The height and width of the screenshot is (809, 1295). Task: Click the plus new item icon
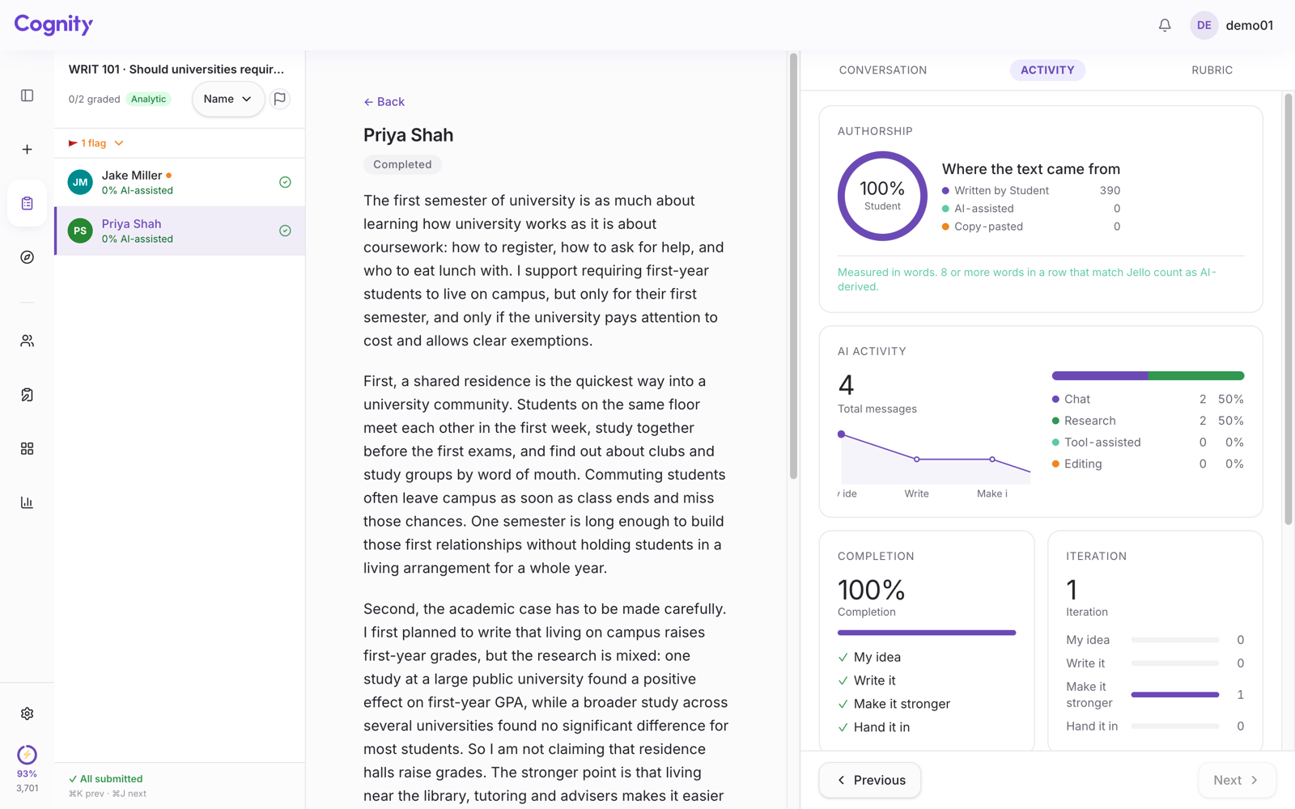coord(27,150)
